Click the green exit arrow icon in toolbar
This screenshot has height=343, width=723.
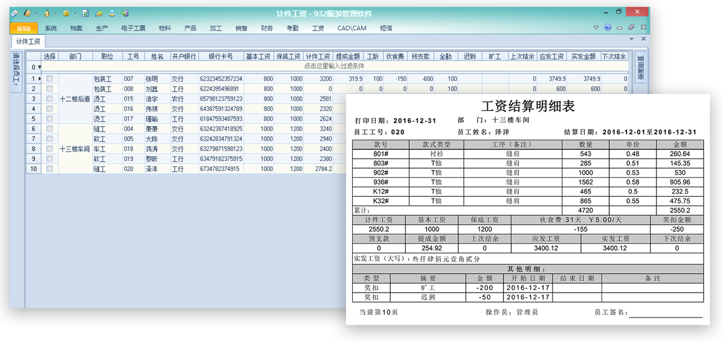point(125,13)
